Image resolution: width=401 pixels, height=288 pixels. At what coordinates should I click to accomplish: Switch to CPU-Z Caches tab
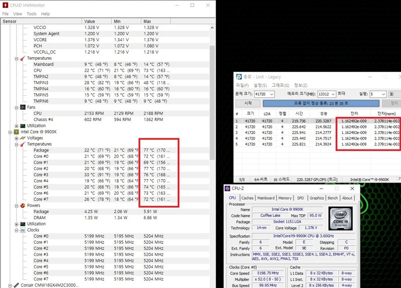coord(247,198)
